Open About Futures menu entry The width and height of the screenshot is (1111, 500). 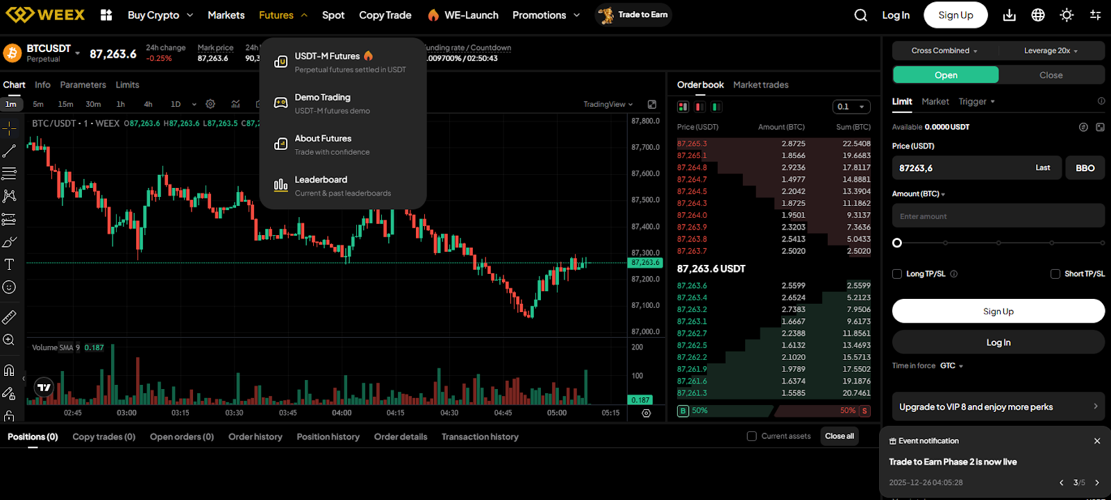coord(343,144)
